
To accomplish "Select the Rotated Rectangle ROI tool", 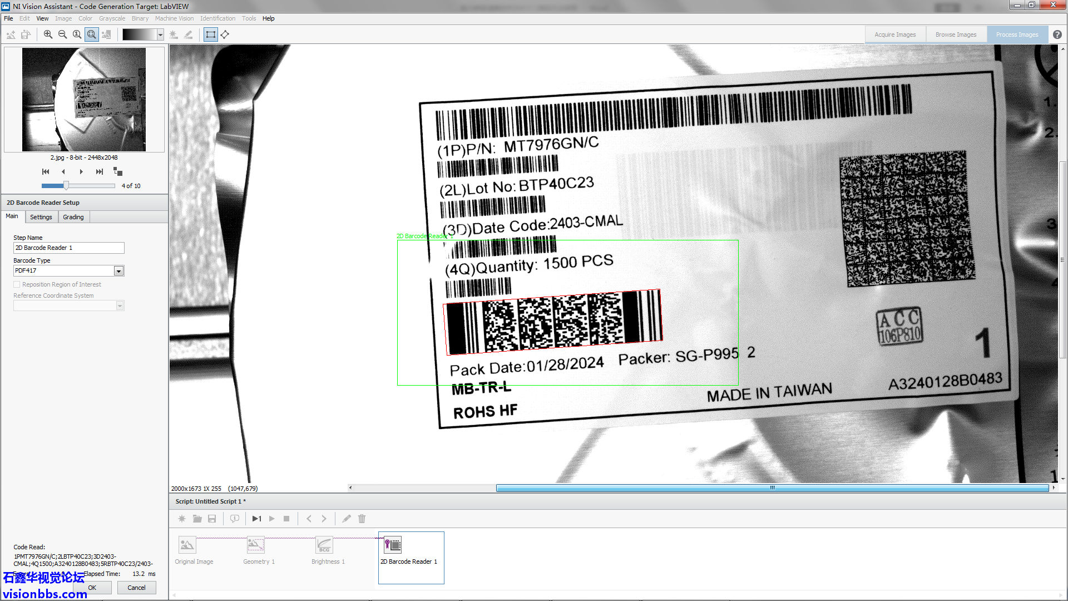I will point(225,35).
